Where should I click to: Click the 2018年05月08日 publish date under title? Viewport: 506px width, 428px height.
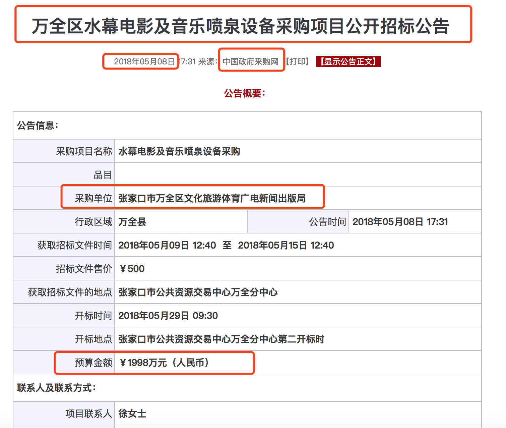point(144,61)
